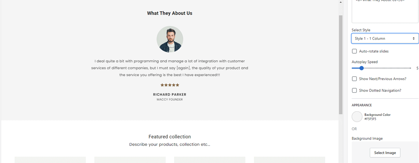The image size is (419, 163).
Task: Click the Autoplay Speed slider handle
Action: [361, 68]
